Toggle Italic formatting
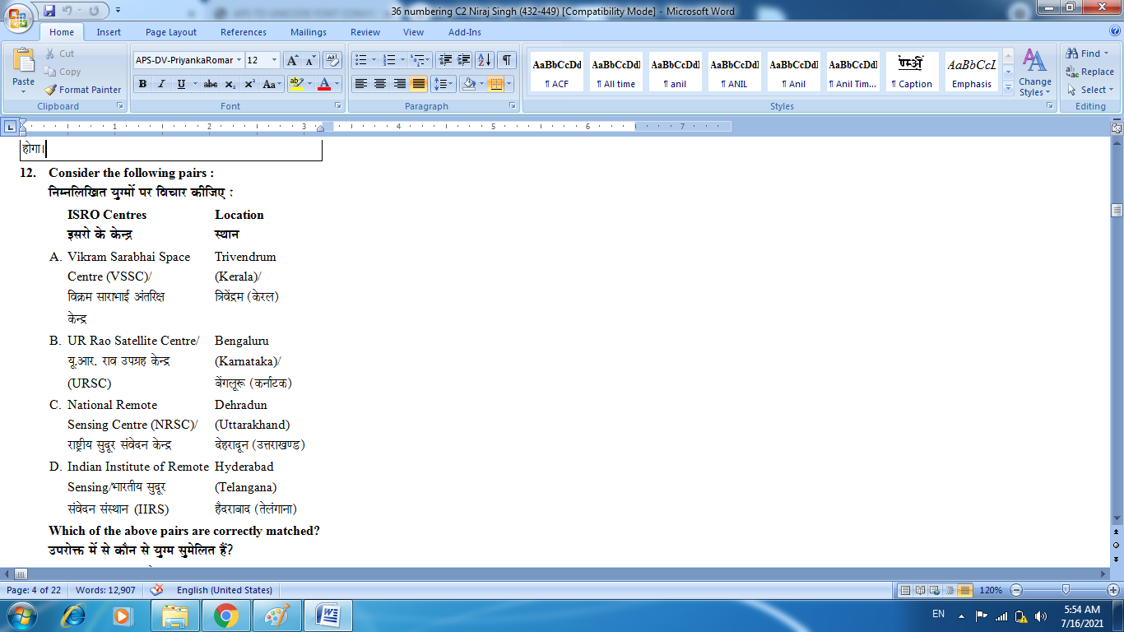1124x632 pixels. tap(161, 84)
